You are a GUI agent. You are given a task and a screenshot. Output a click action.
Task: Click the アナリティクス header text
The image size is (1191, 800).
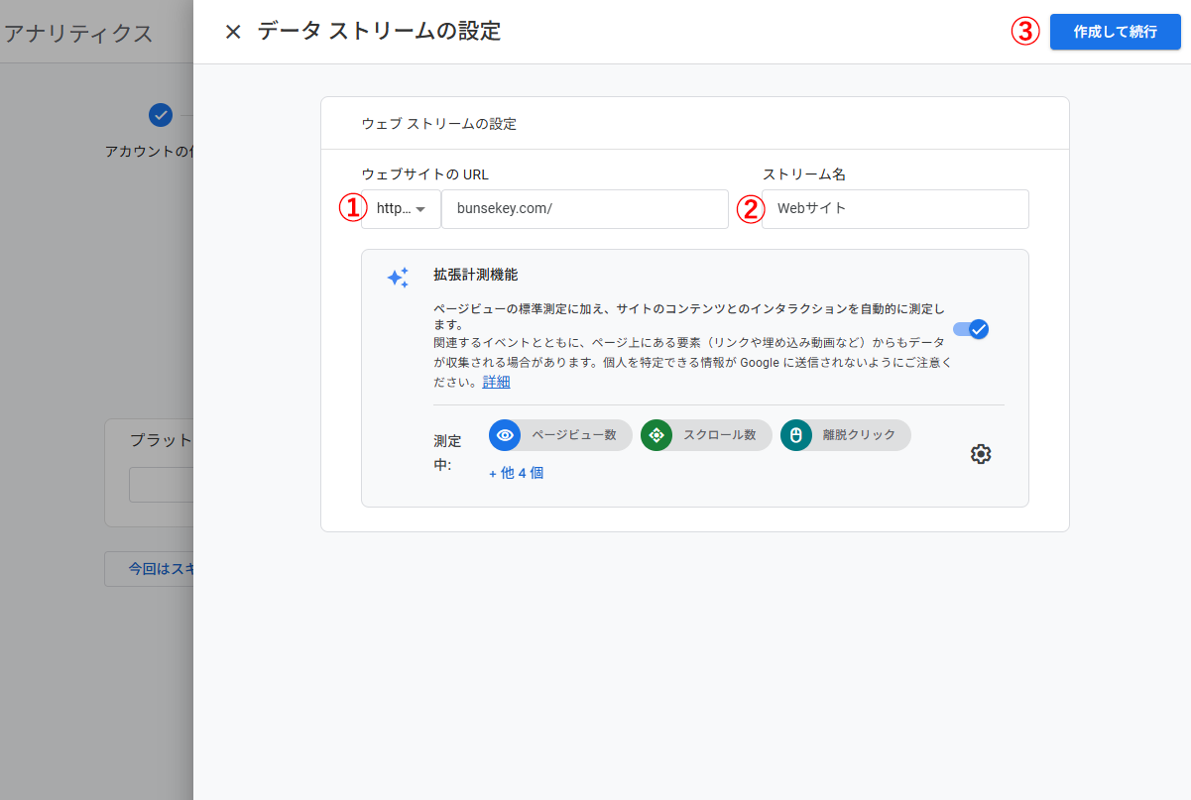pos(79,33)
